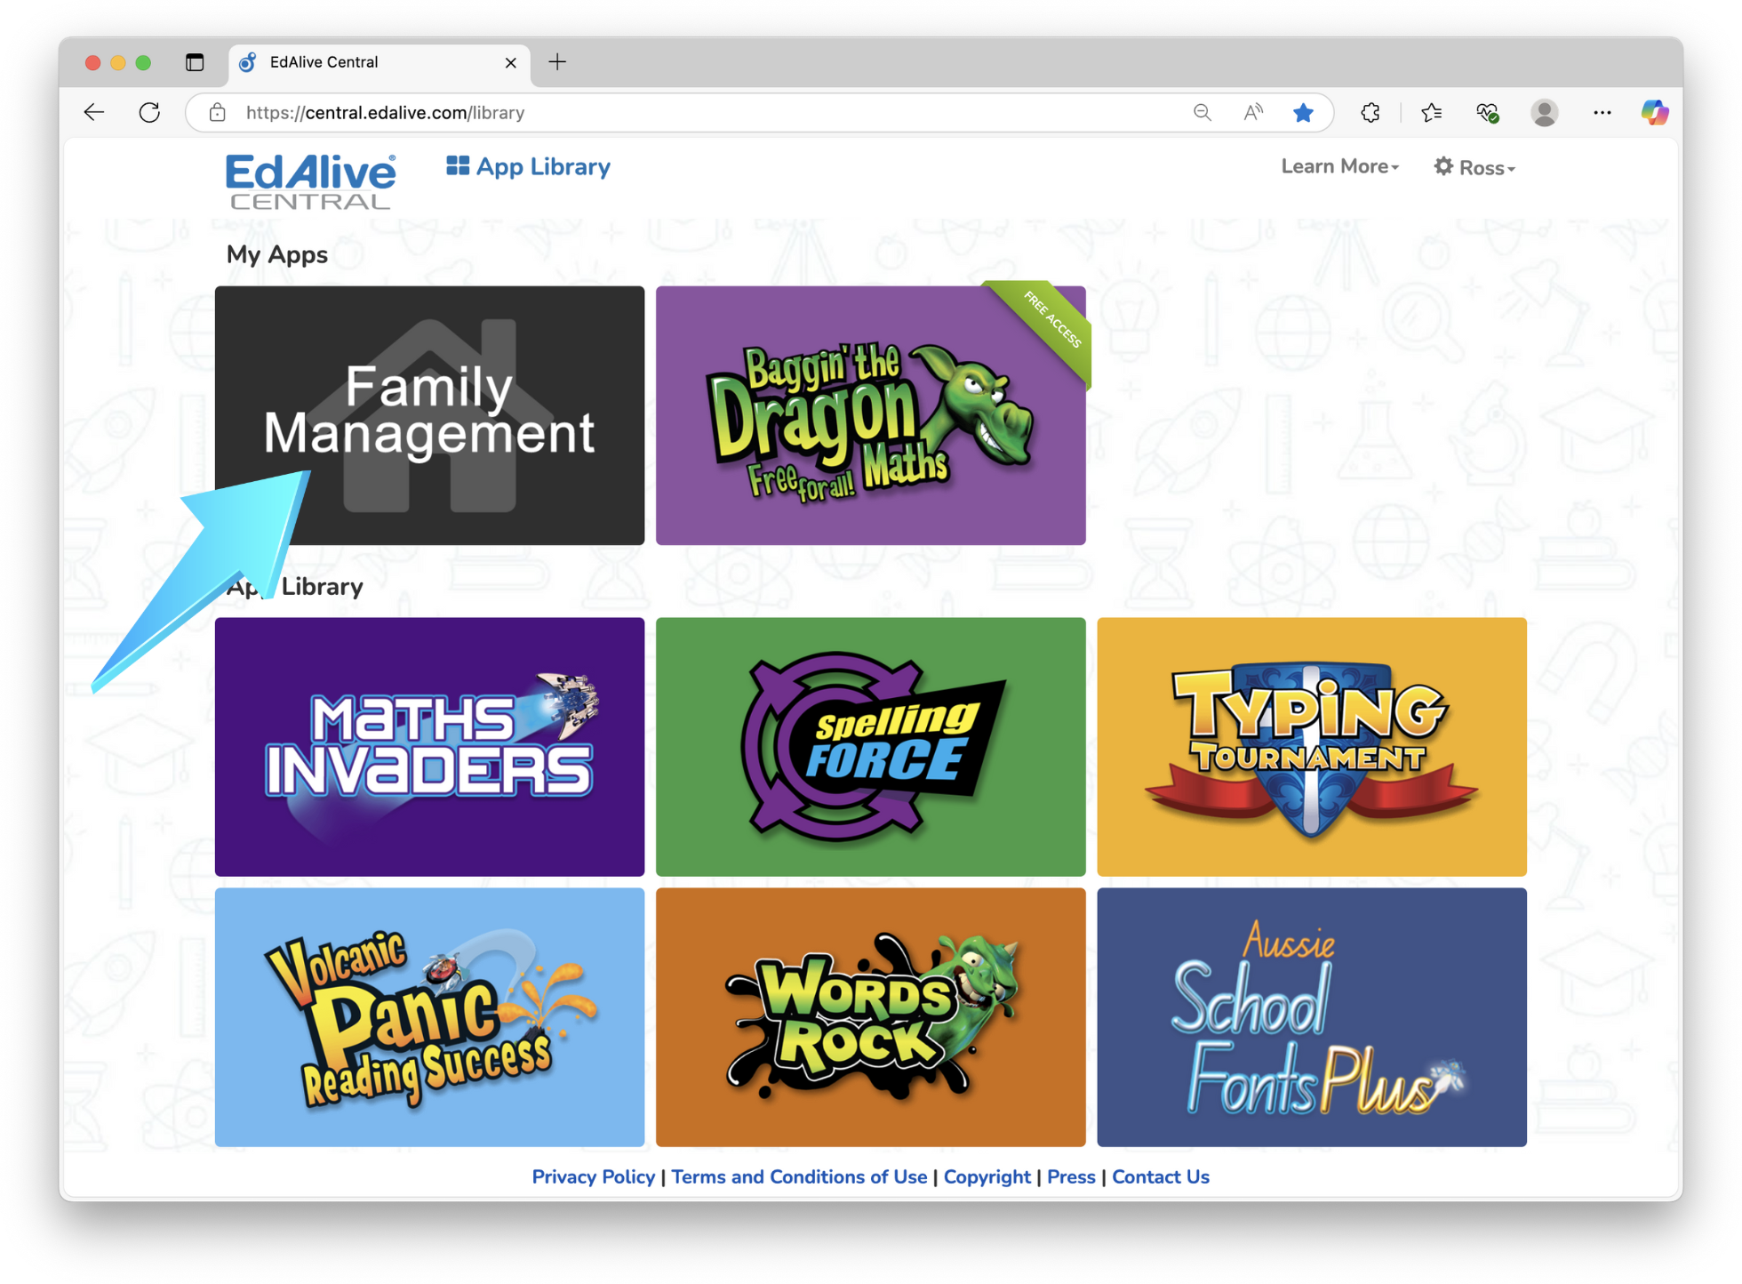
Task: Close the EdAlive Central tab
Action: click(510, 62)
